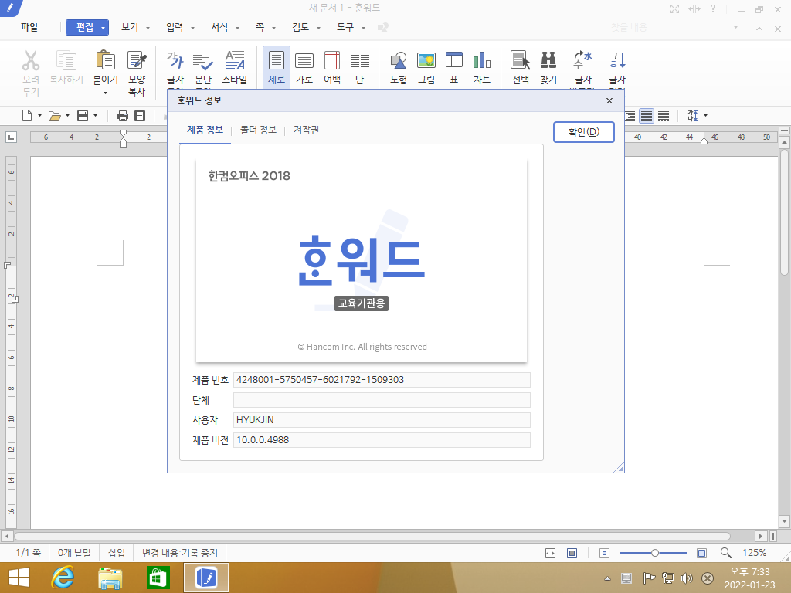The image size is (791, 593).
Task: Open the 쪽 menu
Action: click(260, 27)
